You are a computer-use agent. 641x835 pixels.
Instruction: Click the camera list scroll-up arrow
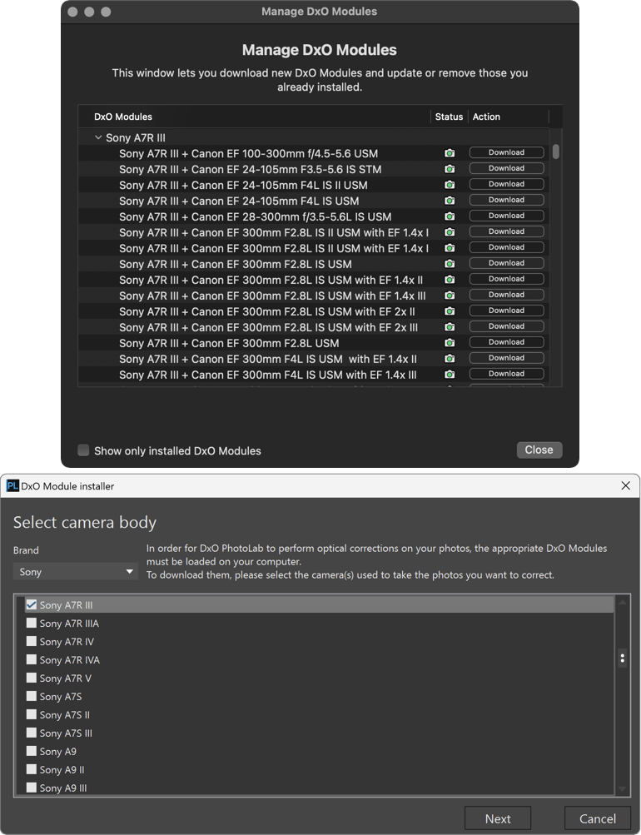622,601
